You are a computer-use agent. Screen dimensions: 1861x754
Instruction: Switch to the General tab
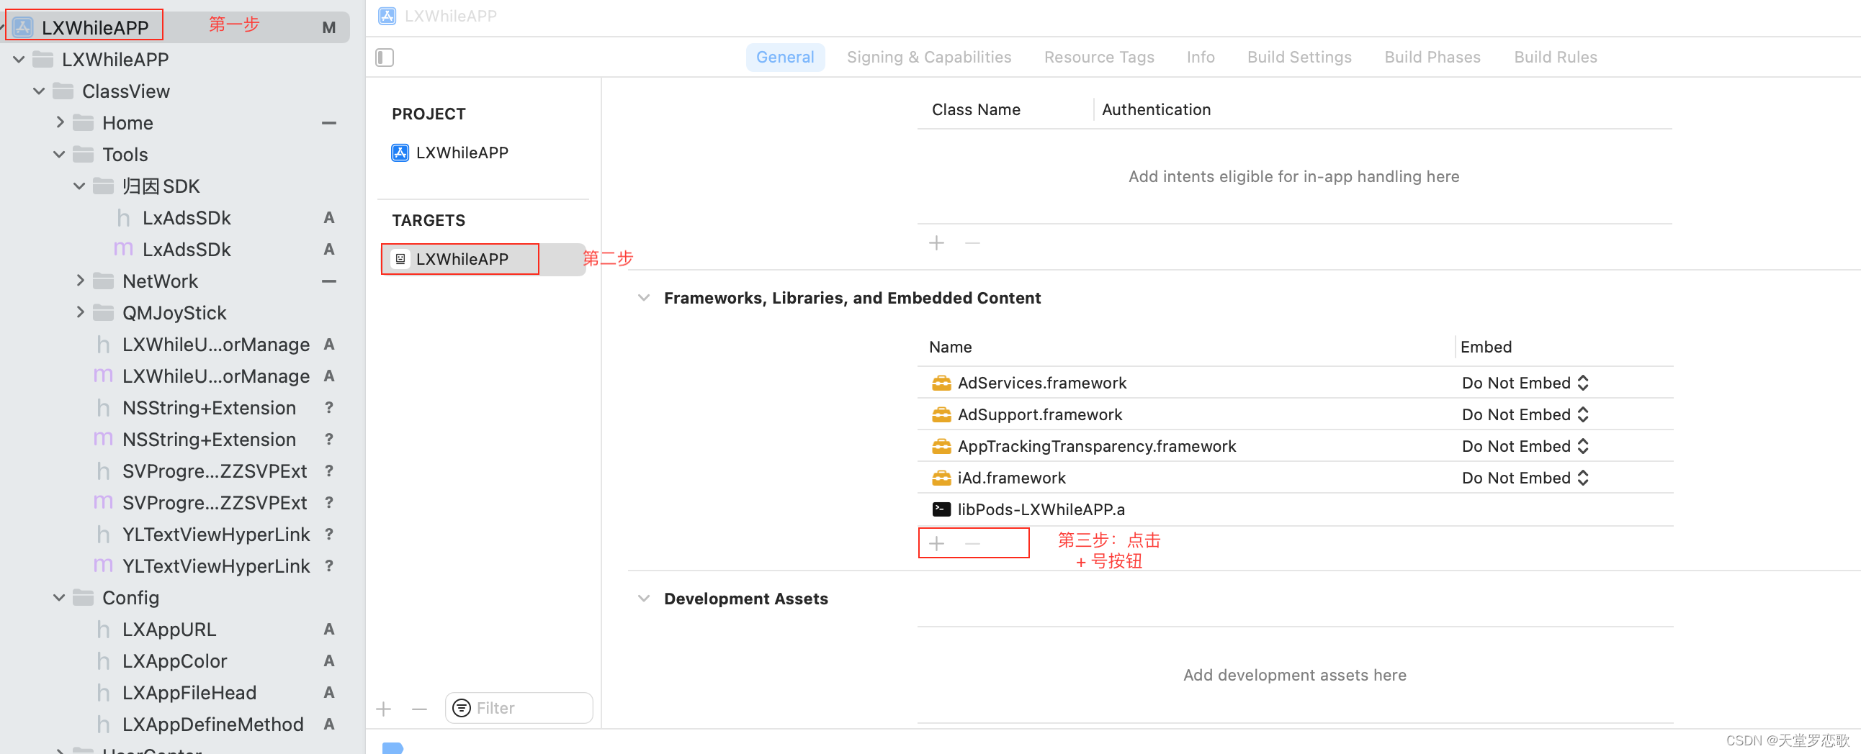coord(784,57)
